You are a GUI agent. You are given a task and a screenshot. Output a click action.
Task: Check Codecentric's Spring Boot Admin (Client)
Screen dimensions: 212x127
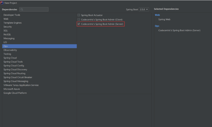point(79,19)
